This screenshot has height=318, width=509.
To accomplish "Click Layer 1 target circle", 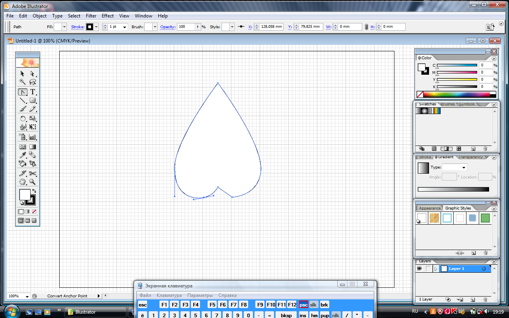I will point(484,269).
